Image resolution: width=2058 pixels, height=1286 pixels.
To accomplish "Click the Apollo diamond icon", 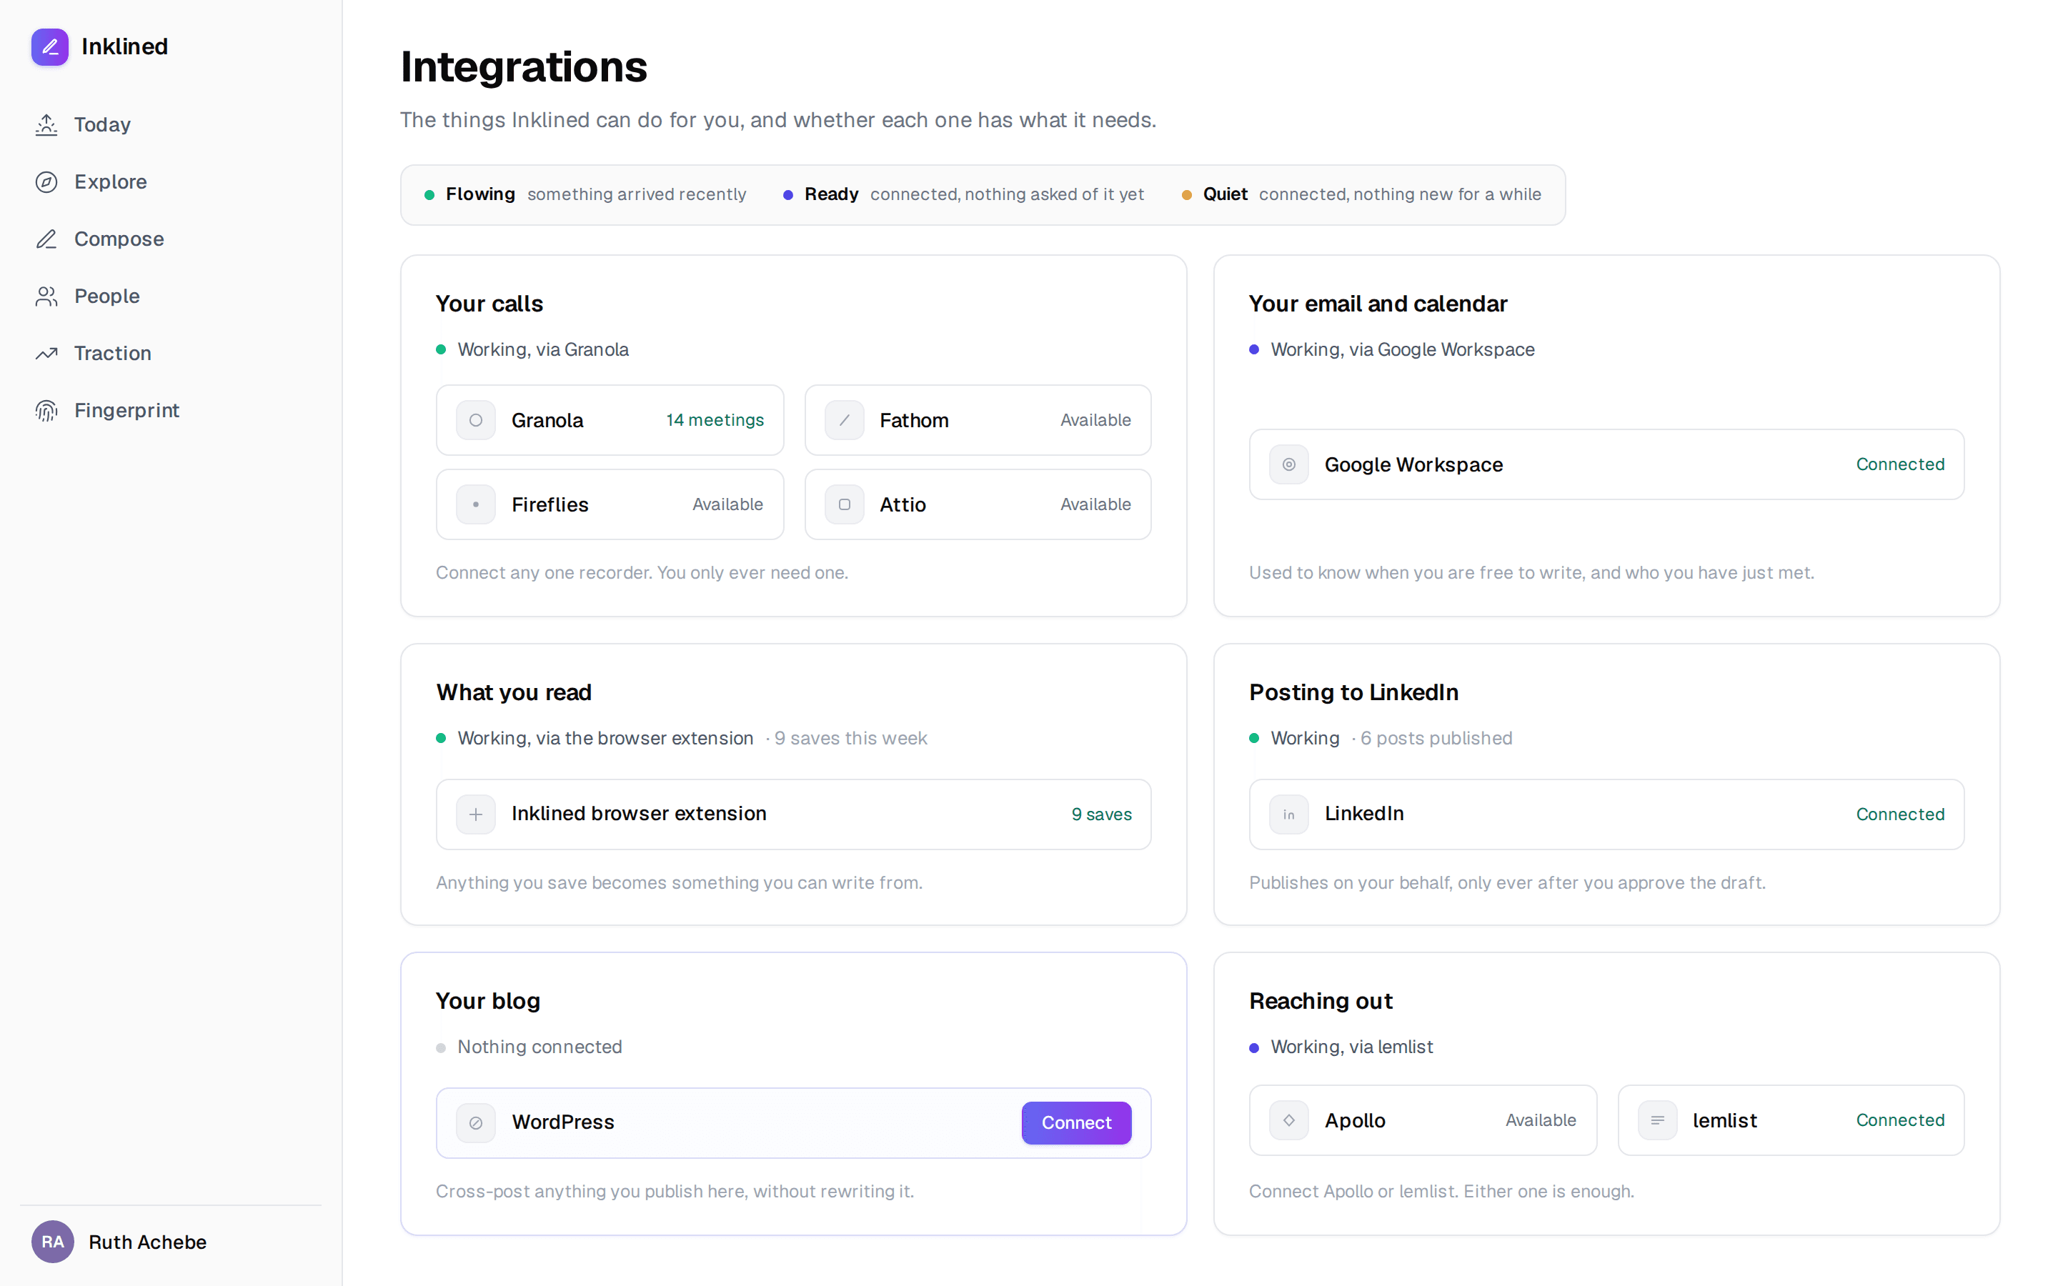I will (1289, 1120).
